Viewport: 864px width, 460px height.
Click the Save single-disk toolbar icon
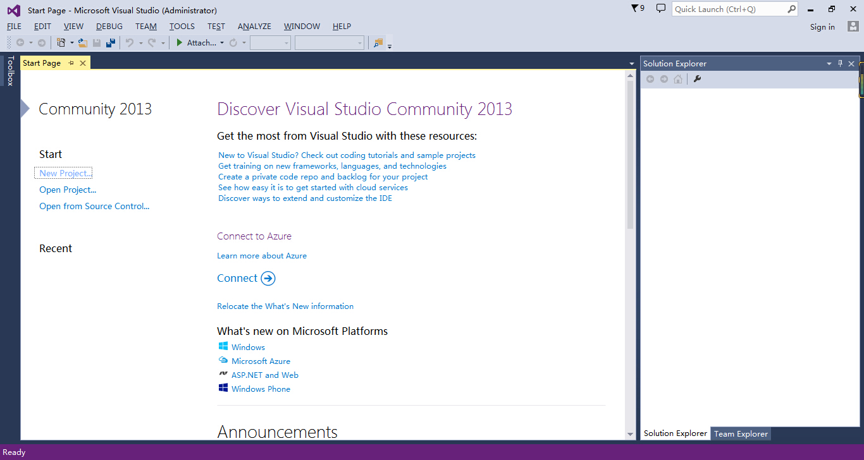tap(97, 43)
